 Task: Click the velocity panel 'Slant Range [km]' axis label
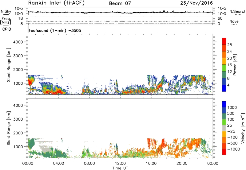[x=9, y=128]
